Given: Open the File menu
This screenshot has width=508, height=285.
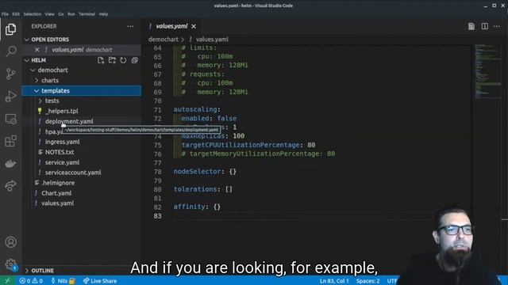Looking at the screenshot, I should point(5,14).
